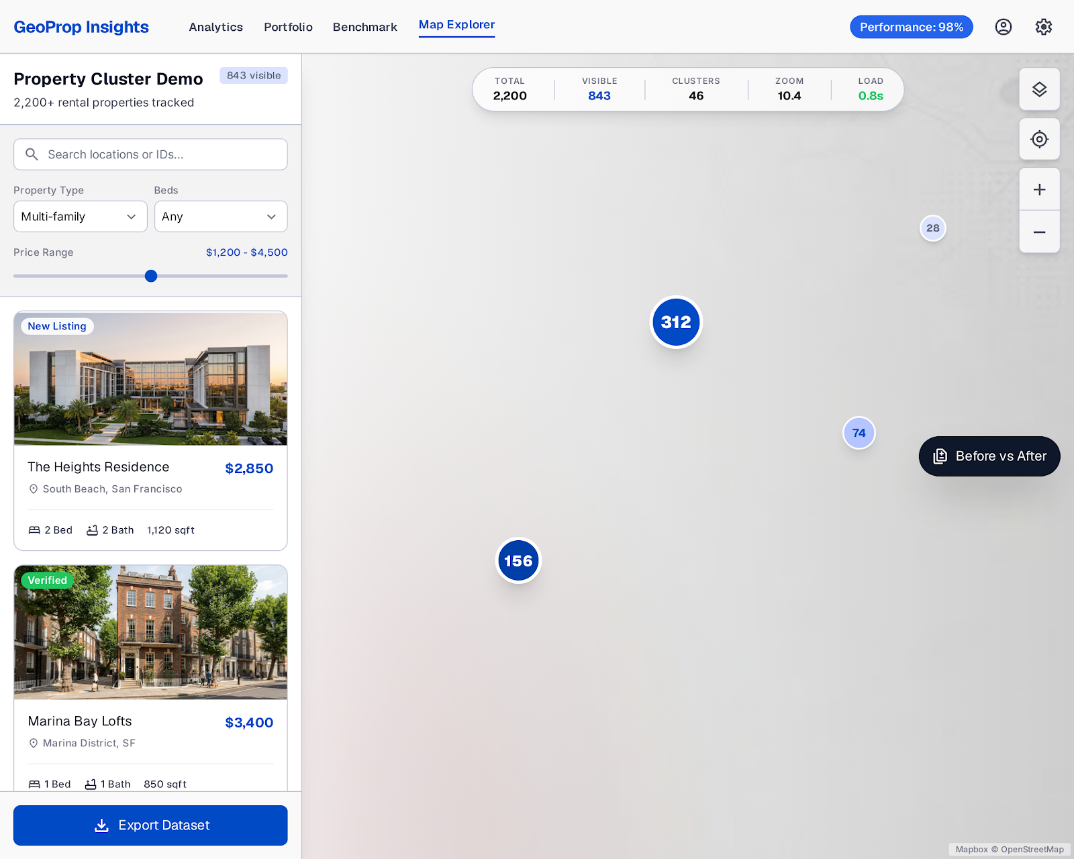Image resolution: width=1074 pixels, height=859 pixels.
Task: Go to the Analytics tab
Action: 216,27
